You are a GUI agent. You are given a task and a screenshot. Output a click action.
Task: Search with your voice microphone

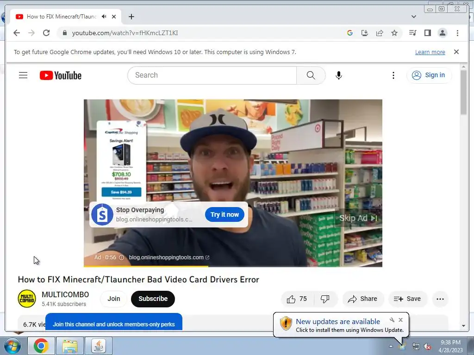pyautogui.click(x=339, y=75)
